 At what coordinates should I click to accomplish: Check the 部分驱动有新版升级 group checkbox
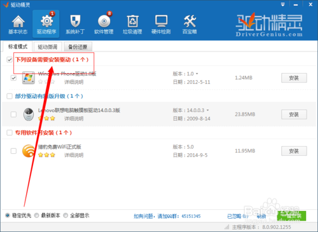click(x=10, y=96)
